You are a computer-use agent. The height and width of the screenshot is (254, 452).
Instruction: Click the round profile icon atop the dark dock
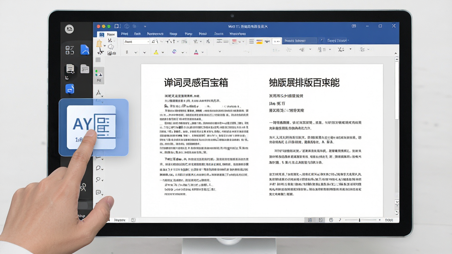(69, 29)
